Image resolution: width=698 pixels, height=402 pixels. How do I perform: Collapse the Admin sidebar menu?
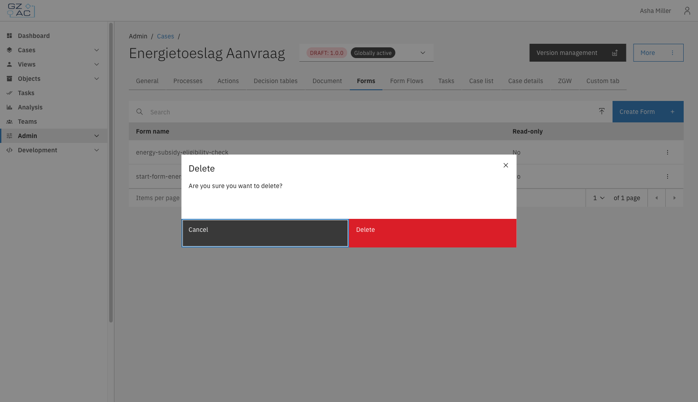coord(97,136)
